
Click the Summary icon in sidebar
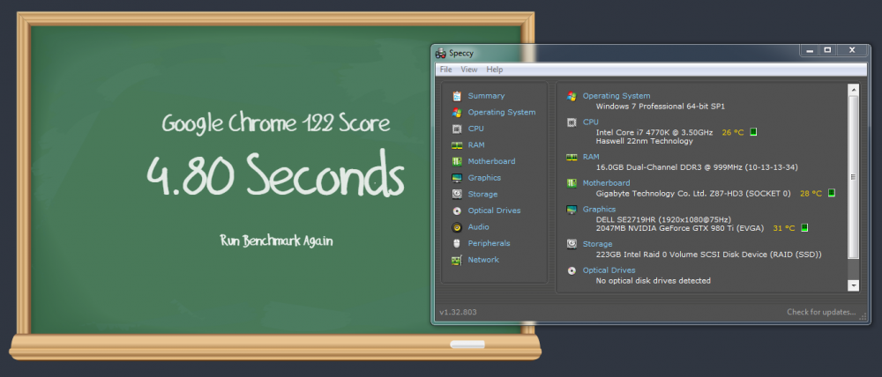pyautogui.click(x=457, y=96)
